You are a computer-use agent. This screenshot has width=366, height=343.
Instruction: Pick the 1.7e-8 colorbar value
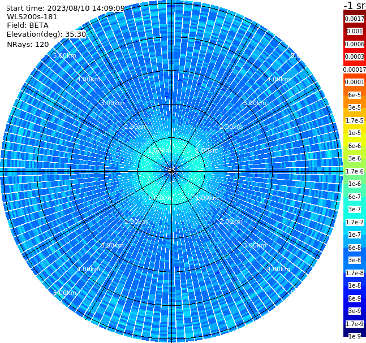pyautogui.click(x=355, y=273)
